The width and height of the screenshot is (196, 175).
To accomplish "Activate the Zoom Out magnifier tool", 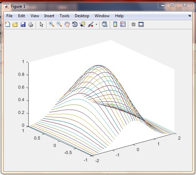I will click(x=59, y=24).
